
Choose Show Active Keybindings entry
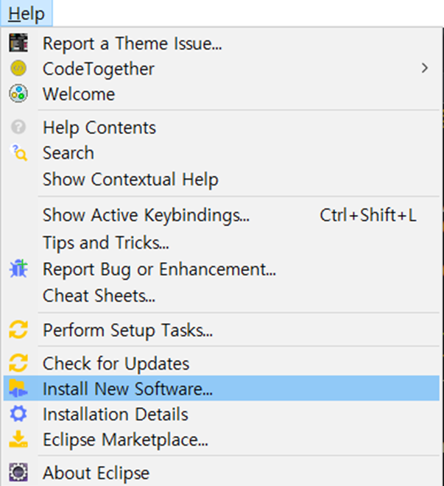(146, 216)
